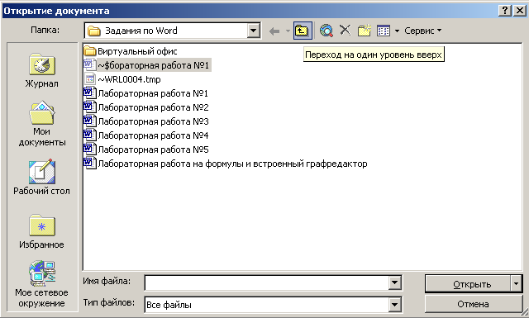Viewport: 529px width, 318px height.
Task: Click the Отмена button
Action: tap(473, 304)
